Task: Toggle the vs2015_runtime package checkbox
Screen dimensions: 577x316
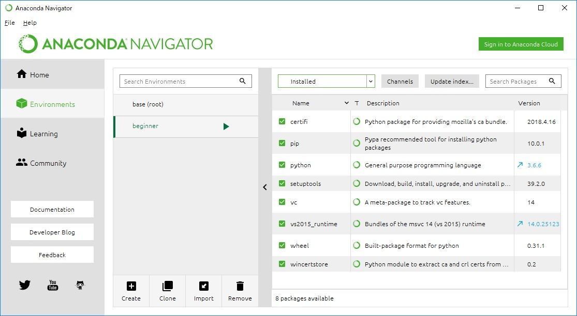Action: click(282, 224)
